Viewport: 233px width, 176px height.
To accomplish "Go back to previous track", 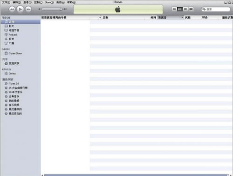I will coord(12,9).
